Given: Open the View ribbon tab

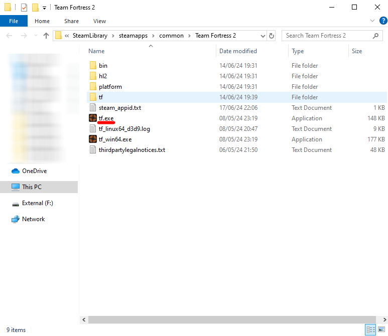Looking at the screenshot, I should pyautogui.click(x=99, y=21).
